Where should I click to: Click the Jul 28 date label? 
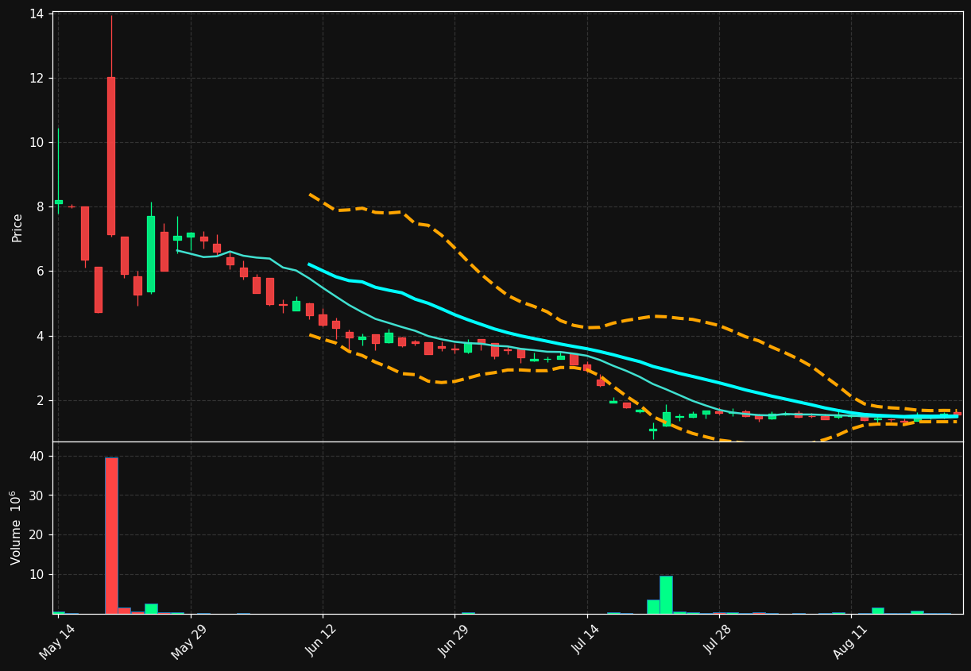pos(719,642)
